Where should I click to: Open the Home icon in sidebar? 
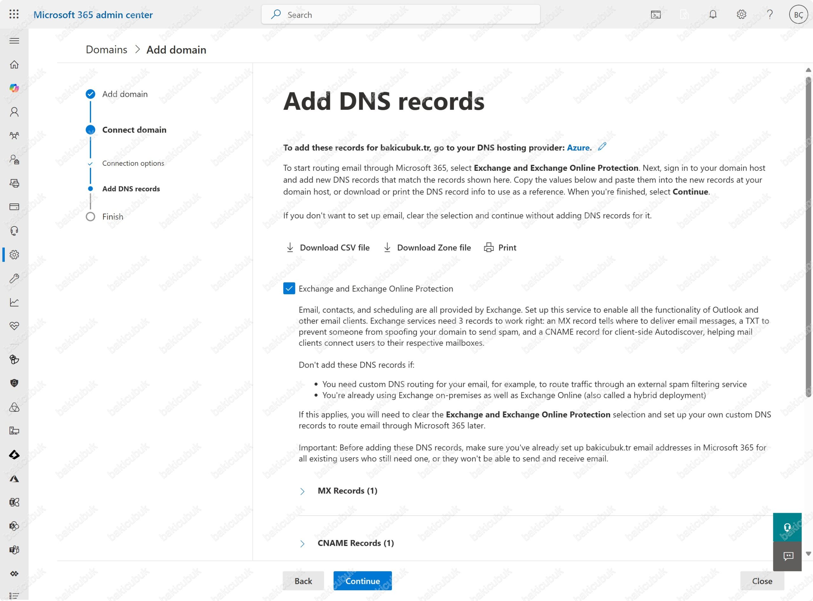tap(14, 64)
